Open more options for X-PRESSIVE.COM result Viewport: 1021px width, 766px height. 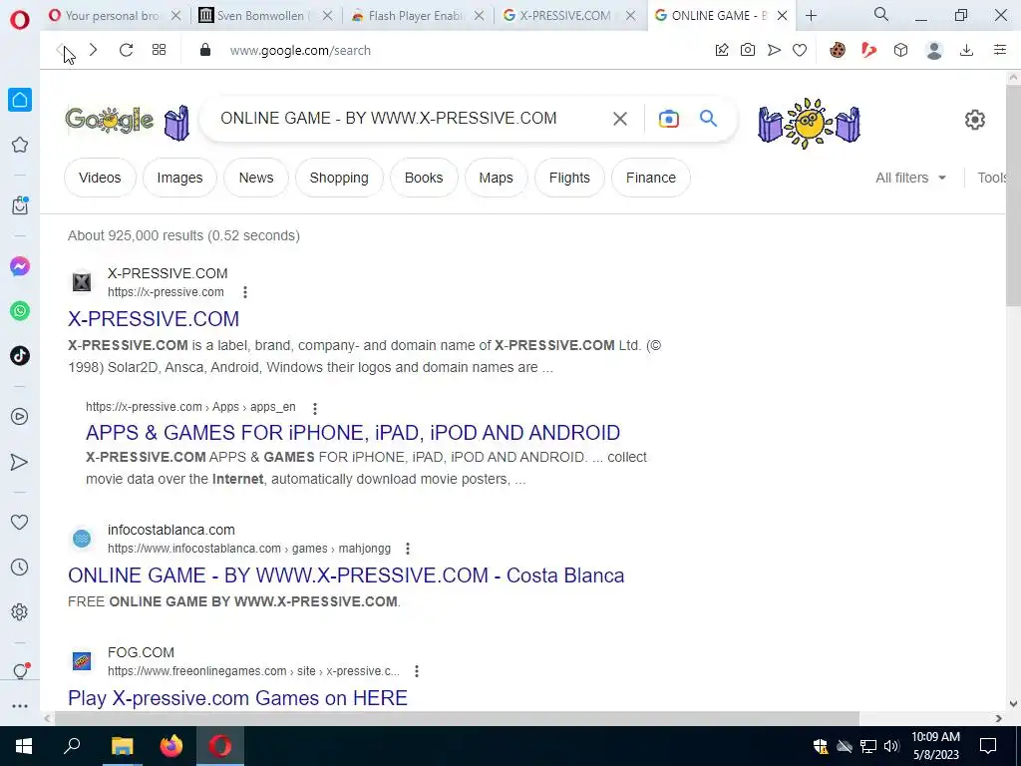(245, 292)
